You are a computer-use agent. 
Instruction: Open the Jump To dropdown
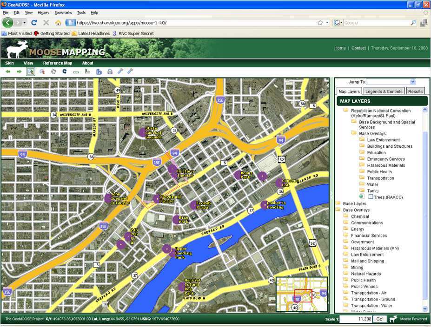[x=412, y=82]
